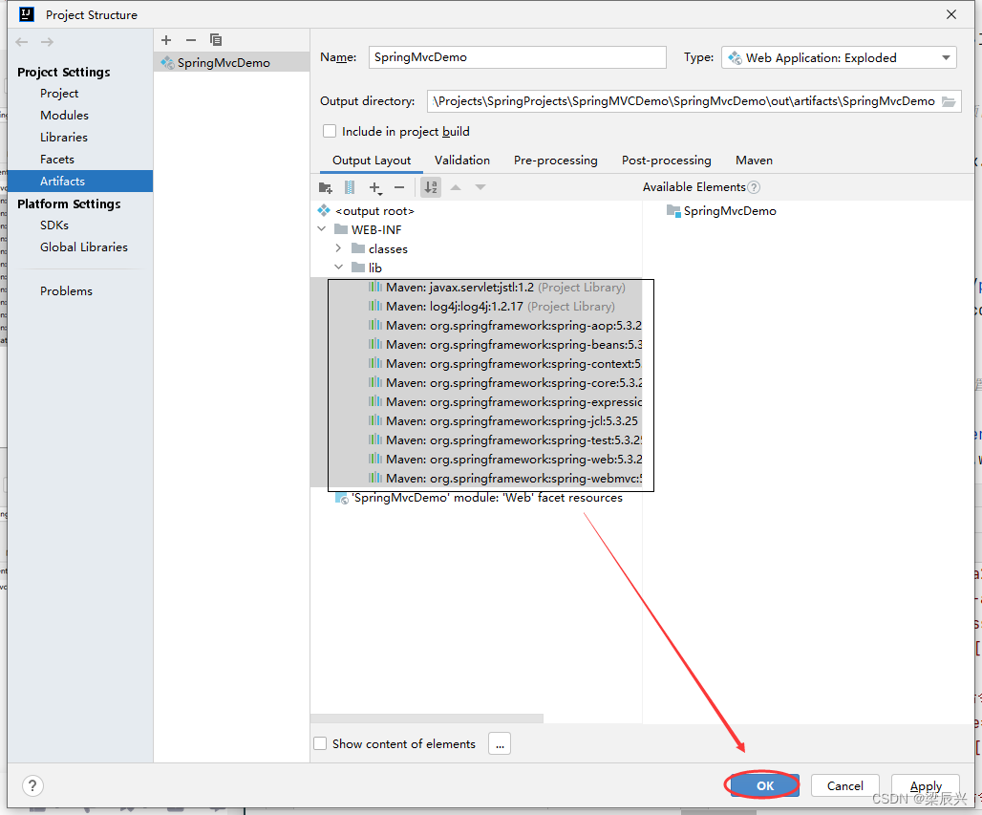Select Maven spring-core library entry
The image size is (982, 815).
(504, 383)
